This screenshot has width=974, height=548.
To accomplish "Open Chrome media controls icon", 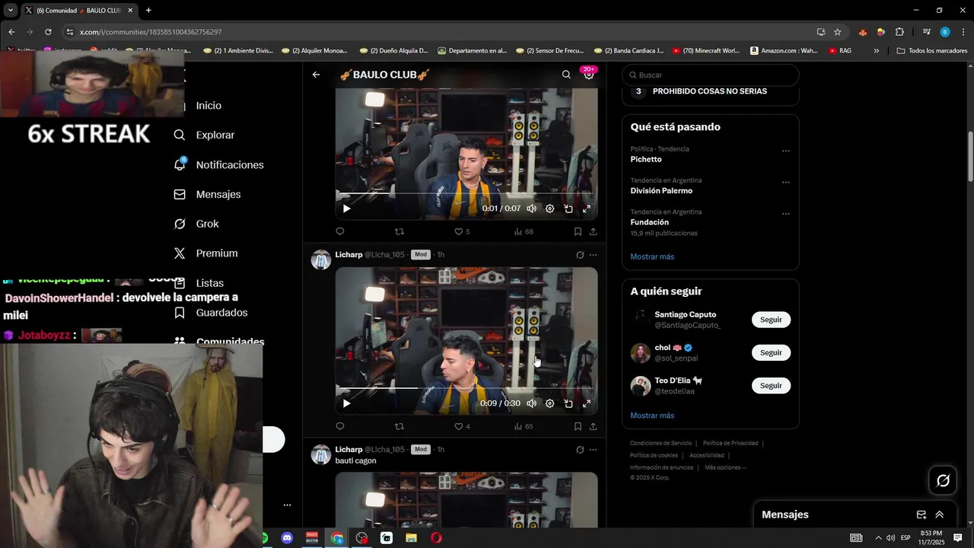I will click(926, 32).
